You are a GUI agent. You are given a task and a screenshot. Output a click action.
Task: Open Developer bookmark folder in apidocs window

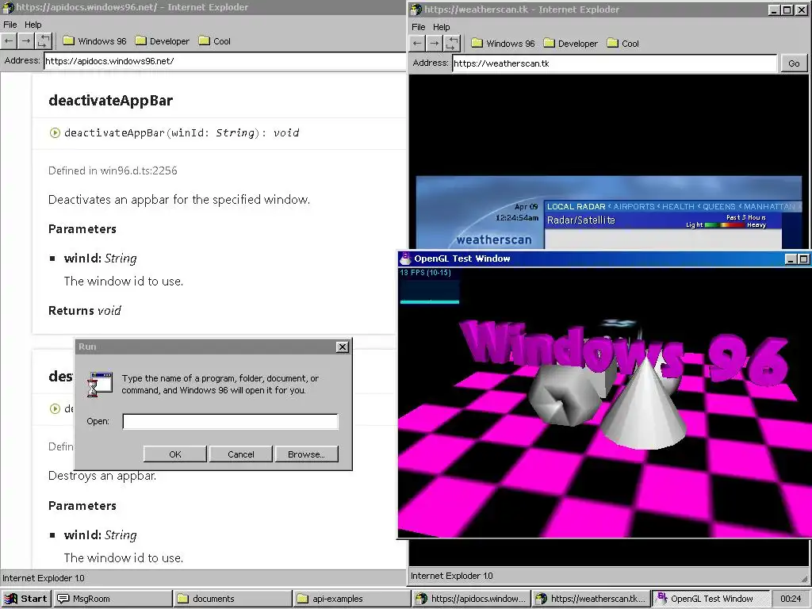pos(162,41)
